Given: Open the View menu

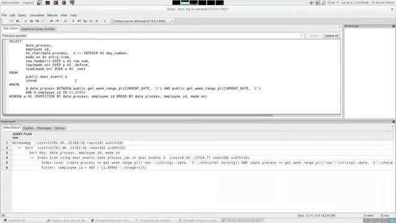Looking at the screenshot, I should (x=64, y=15).
